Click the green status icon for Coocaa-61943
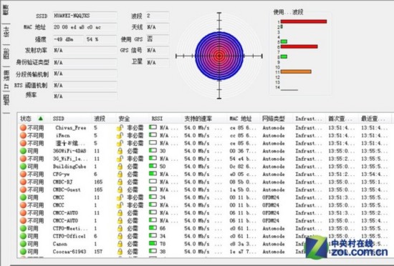Image resolution: width=394 pixels, height=266 pixels. [23, 252]
